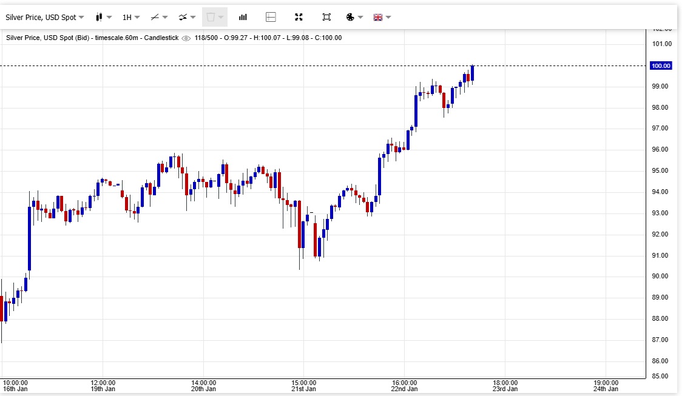Image resolution: width=682 pixels, height=396 pixels.
Task: Click the 18:00:00 23rd Jan time label
Action: [505, 386]
